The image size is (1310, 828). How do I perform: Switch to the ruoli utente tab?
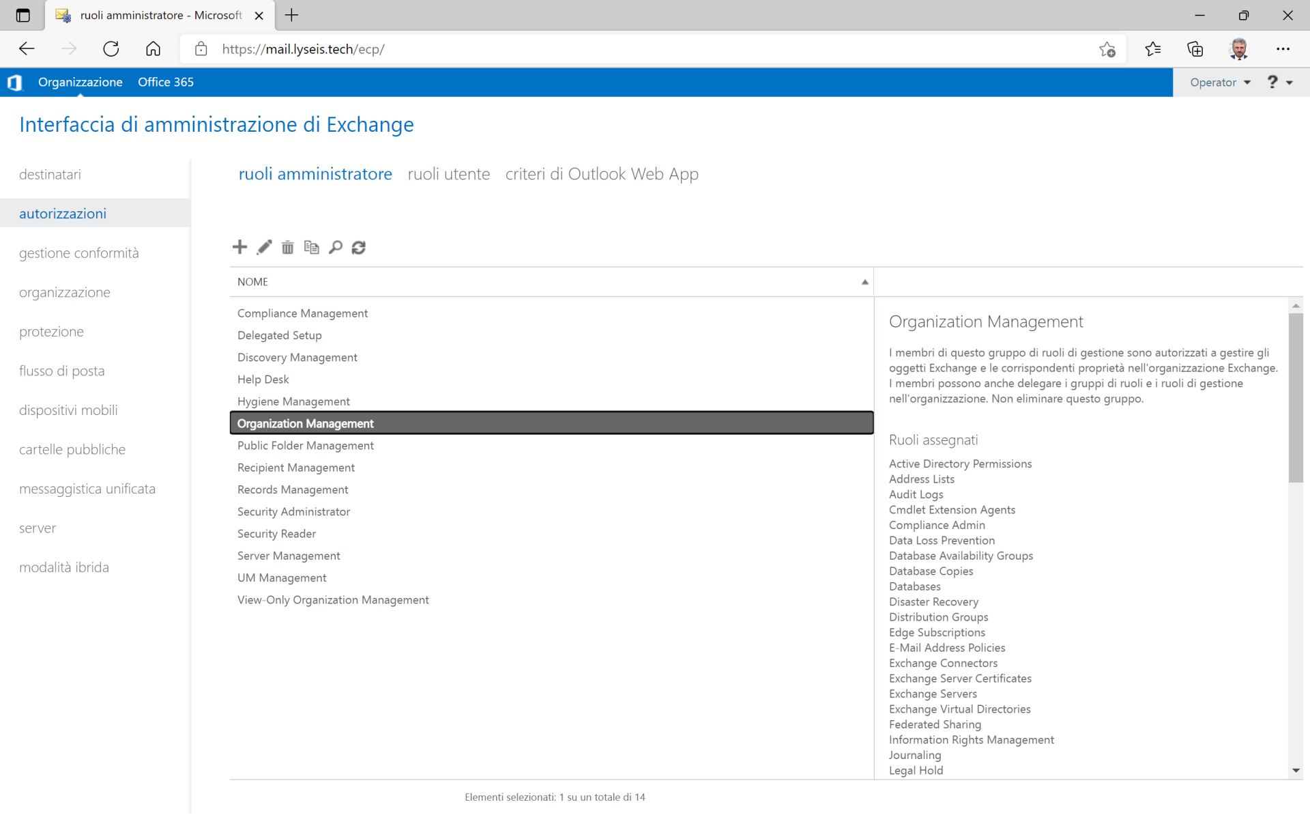tap(448, 174)
